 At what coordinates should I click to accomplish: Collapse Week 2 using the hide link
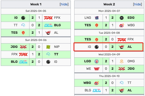138,4
